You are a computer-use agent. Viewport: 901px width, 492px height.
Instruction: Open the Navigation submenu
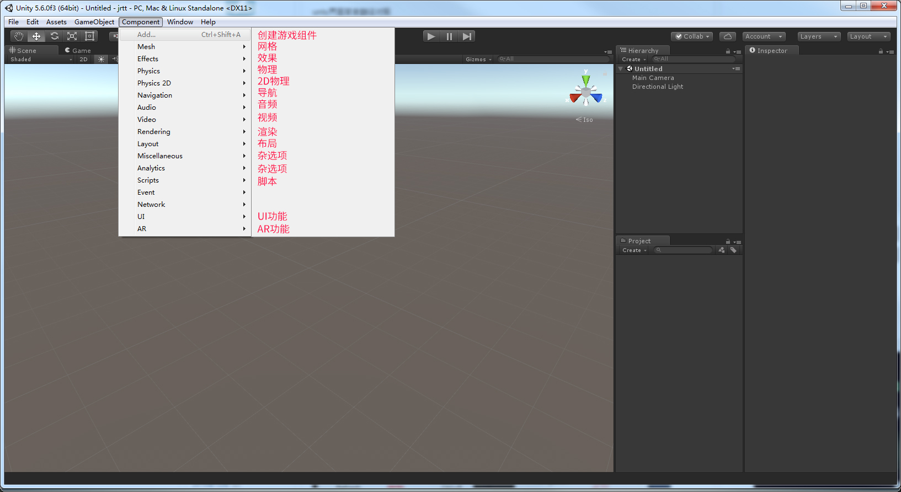point(185,95)
